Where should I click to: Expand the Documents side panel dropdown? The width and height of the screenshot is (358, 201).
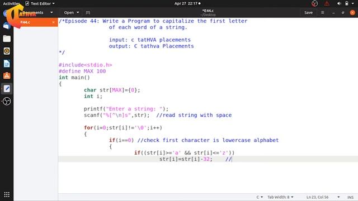[x=51, y=12]
